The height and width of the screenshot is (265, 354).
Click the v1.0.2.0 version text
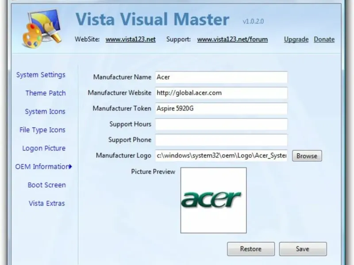[253, 21]
